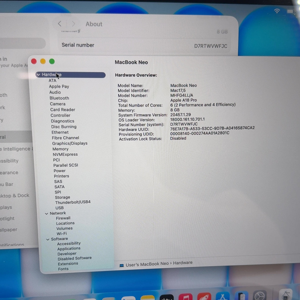The height and width of the screenshot is (300, 300).
Task: Select Thunderbolt/USB4 entry
Action: (73, 202)
